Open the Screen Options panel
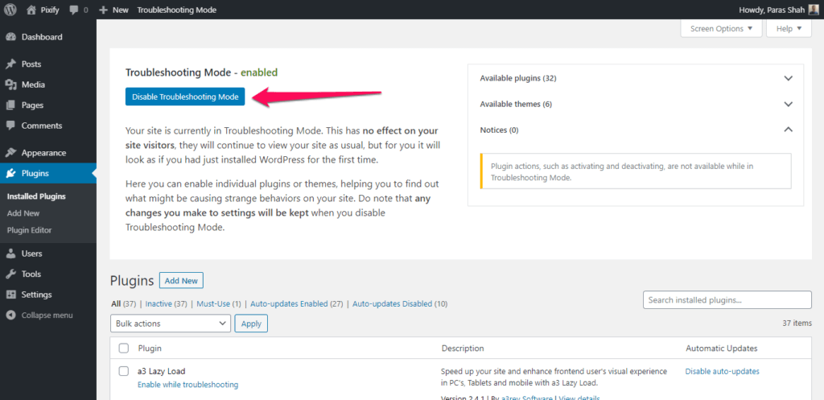Viewport: 824px width, 400px height. tap(721, 28)
